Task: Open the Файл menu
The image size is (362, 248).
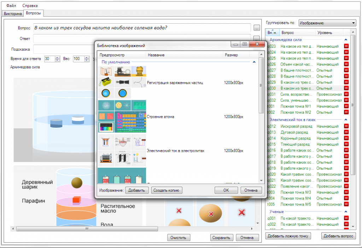Action: click(x=11, y=6)
